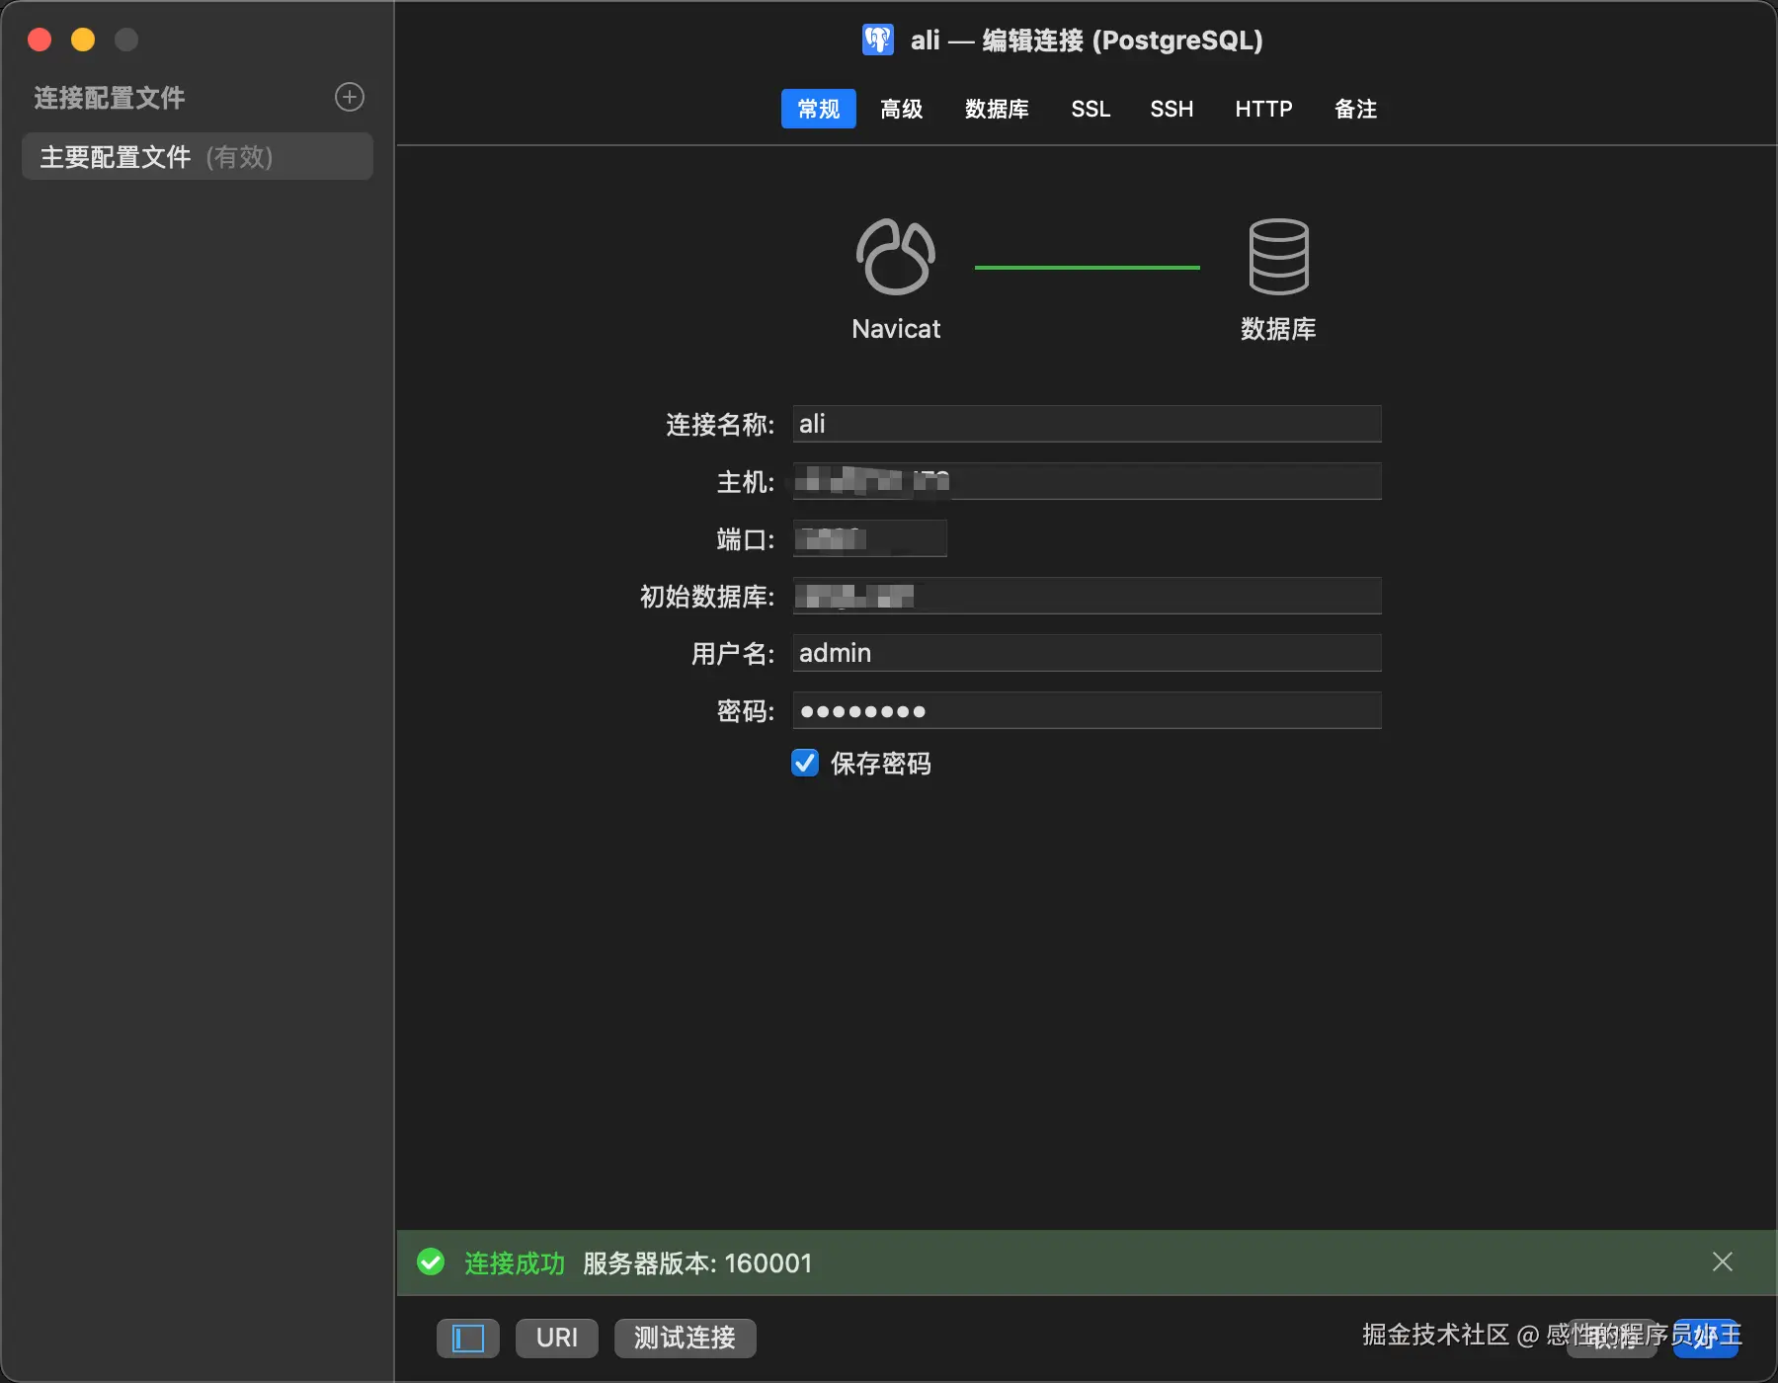Focus the 连接名称 field containing ali
Image resolution: width=1778 pixels, height=1383 pixels.
pos(1087,424)
